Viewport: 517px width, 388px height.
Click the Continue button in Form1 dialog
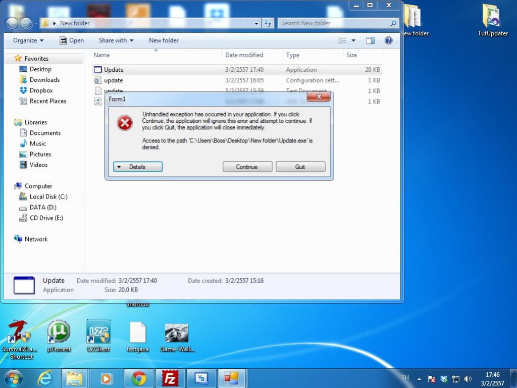pyautogui.click(x=247, y=167)
